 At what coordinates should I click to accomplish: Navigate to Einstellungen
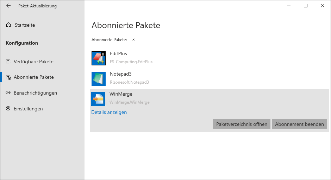tap(28, 109)
